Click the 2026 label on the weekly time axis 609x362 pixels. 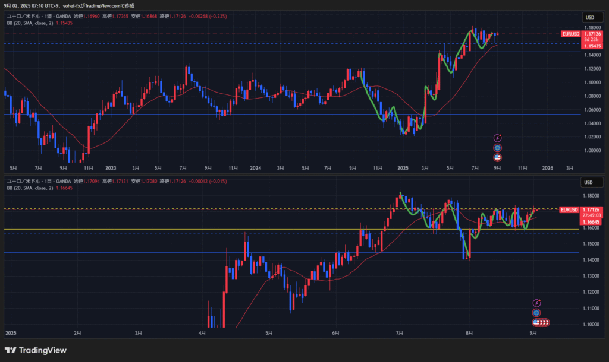coord(547,168)
